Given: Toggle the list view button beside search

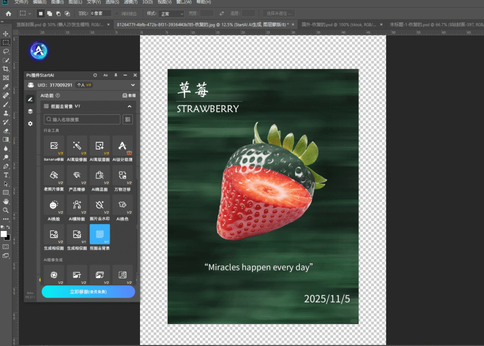Looking at the screenshot, I should pyautogui.click(x=128, y=119).
